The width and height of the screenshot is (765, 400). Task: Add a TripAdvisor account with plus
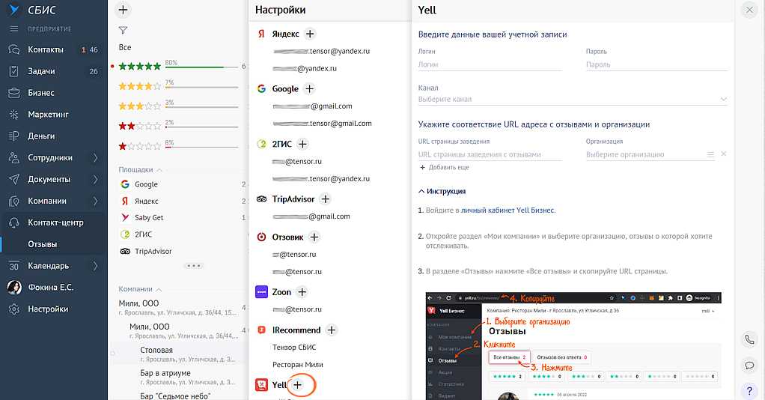coord(326,199)
